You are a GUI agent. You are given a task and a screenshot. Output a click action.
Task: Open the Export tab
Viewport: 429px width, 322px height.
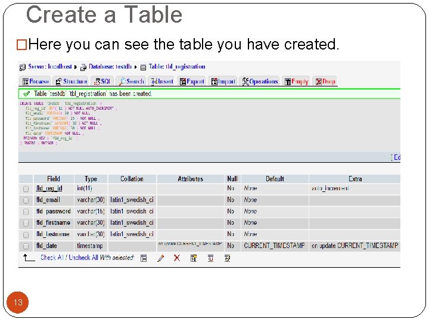click(192, 81)
